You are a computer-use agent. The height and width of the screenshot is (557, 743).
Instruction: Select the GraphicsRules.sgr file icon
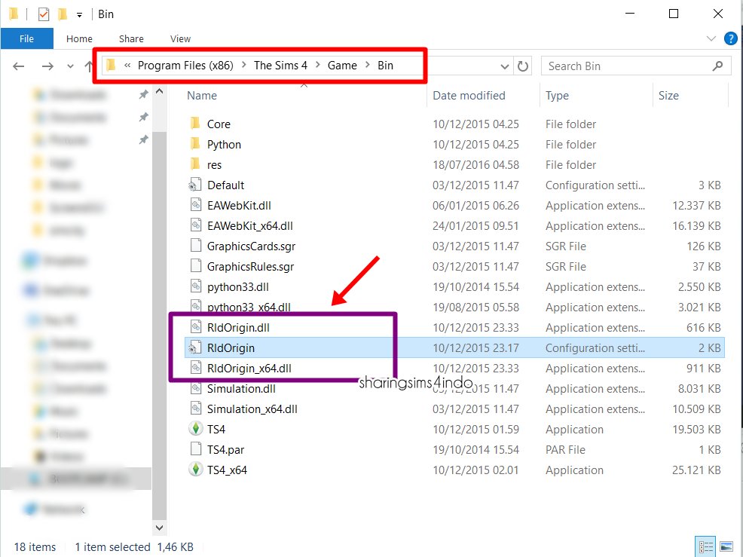196,266
